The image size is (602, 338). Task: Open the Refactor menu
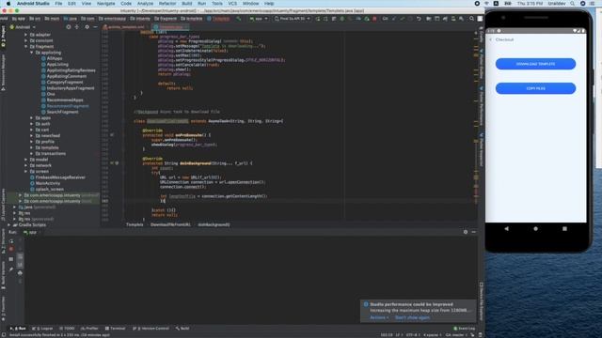click(167, 4)
